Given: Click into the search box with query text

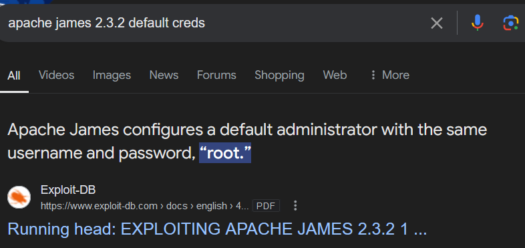Looking at the screenshot, I should [x=214, y=23].
